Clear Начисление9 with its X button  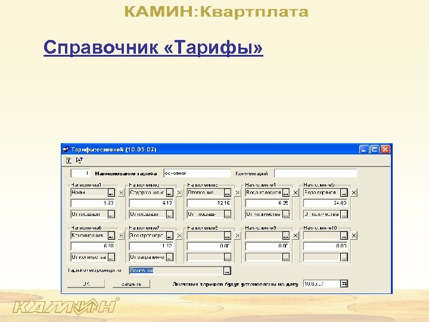pos(296,236)
